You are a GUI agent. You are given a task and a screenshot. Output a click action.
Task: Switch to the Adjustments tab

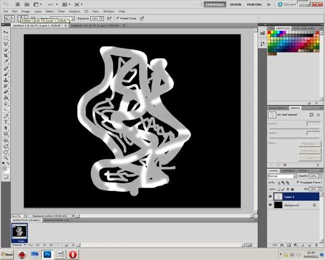pyautogui.click(x=278, y=108)
